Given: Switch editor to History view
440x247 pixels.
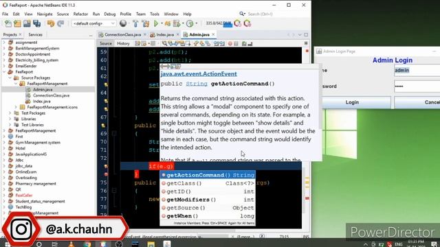Looking at the screenshot, I should coord(123,44).
